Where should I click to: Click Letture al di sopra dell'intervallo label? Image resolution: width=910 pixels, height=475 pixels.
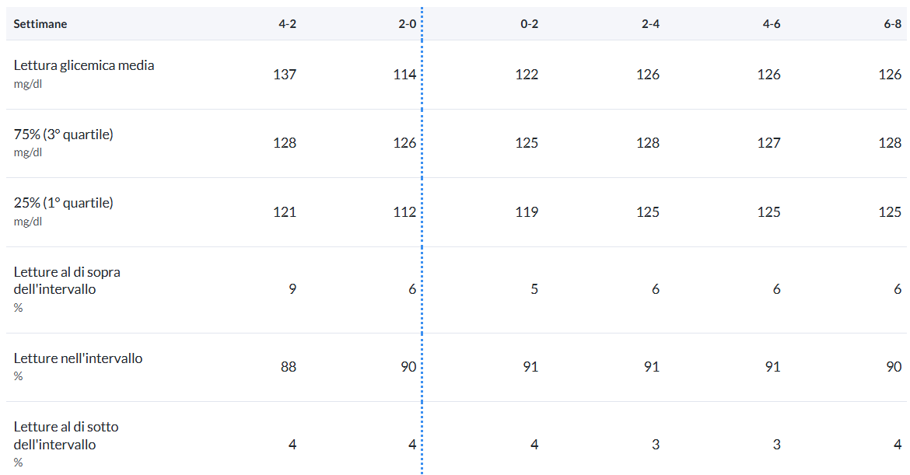click(x=67, y=280)
